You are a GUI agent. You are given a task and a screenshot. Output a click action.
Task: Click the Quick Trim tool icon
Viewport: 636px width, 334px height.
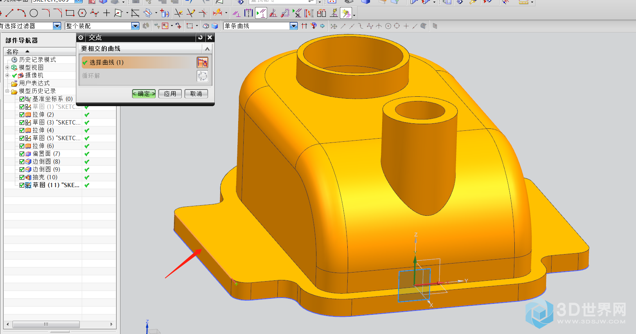point(178,13)
